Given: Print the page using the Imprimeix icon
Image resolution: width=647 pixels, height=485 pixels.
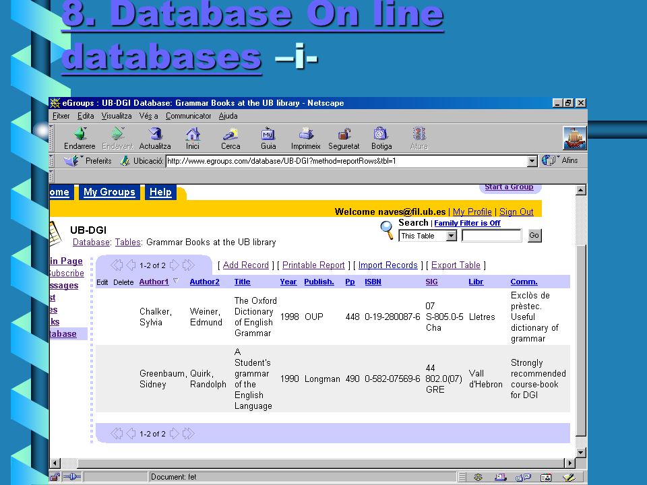Looking at the screenshot, I should point(306,134).
